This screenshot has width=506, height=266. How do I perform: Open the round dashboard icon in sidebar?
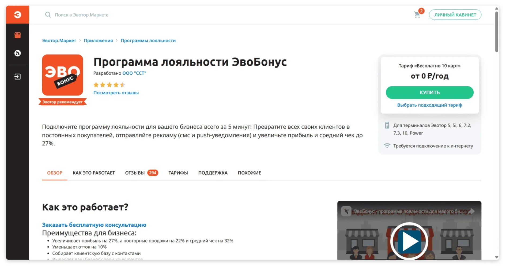coord(18,53)
